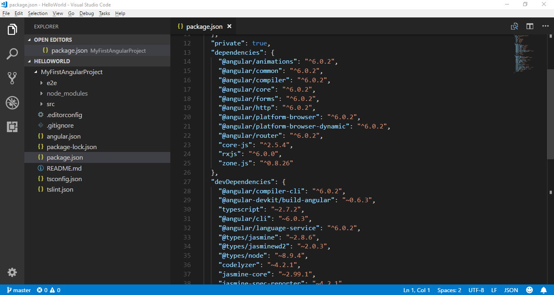Viewport: 554px width, 295px height.
Task: Select package.json under Open Editors
Action: coord(97,51)
